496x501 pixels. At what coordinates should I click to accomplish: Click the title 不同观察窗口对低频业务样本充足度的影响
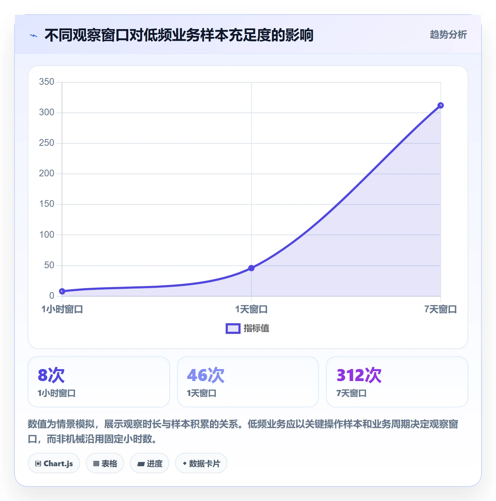[179, 35]
